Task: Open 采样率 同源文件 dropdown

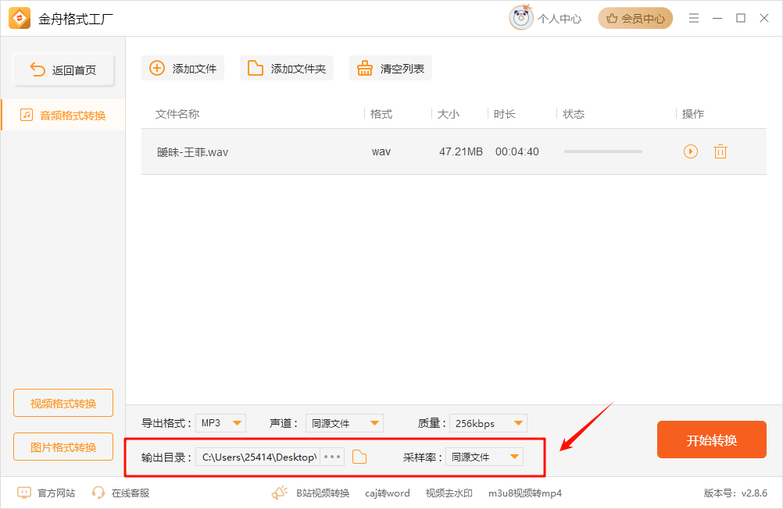Action: pos(484,457)
